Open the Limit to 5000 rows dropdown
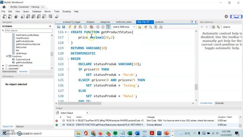This screenshot has width=243, height=137. tap(124, 27)
